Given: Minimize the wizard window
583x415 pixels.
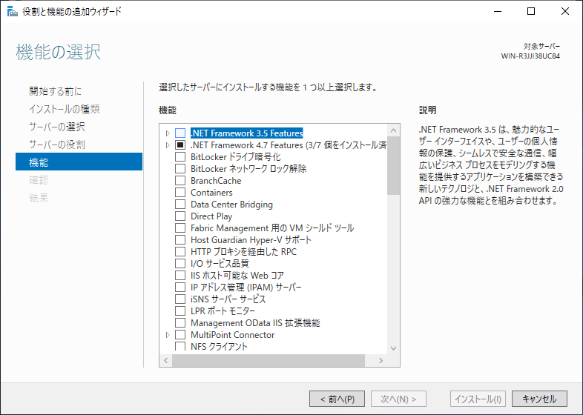Looking at the screenshot, I should (498, 11).
